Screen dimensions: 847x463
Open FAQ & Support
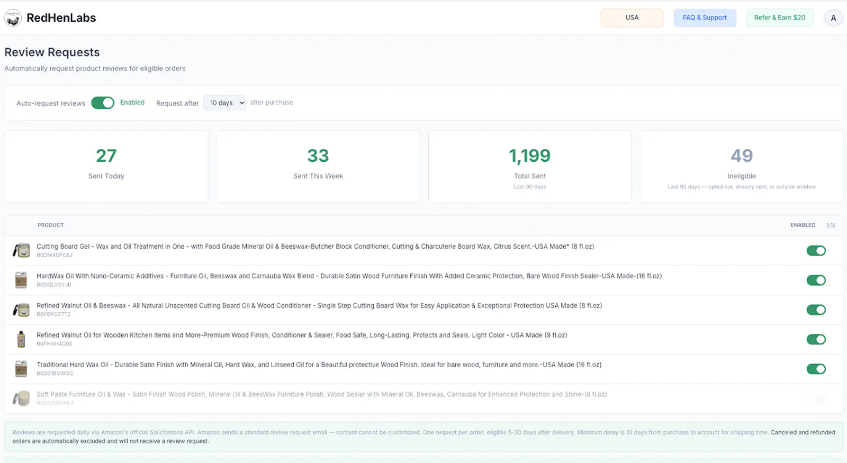(x=705, y=17)
